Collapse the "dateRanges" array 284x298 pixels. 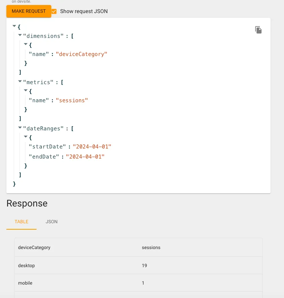pyautogui.click(x=20, y=127)
